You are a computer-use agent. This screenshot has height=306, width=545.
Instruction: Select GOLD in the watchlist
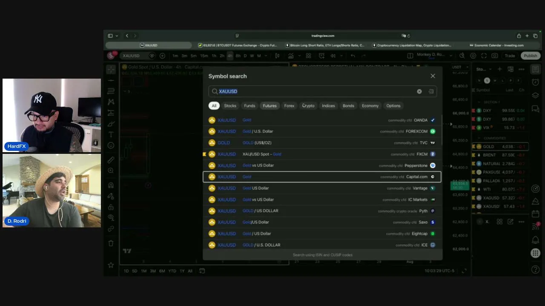pos(500,147)
